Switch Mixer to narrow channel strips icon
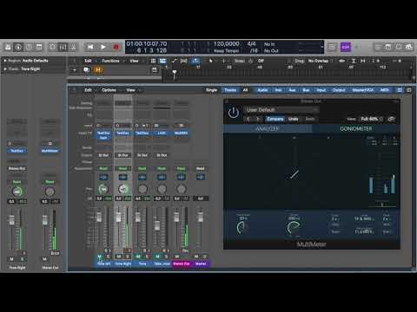This screenshot has width=417, height=312. [x=400, y=90]
